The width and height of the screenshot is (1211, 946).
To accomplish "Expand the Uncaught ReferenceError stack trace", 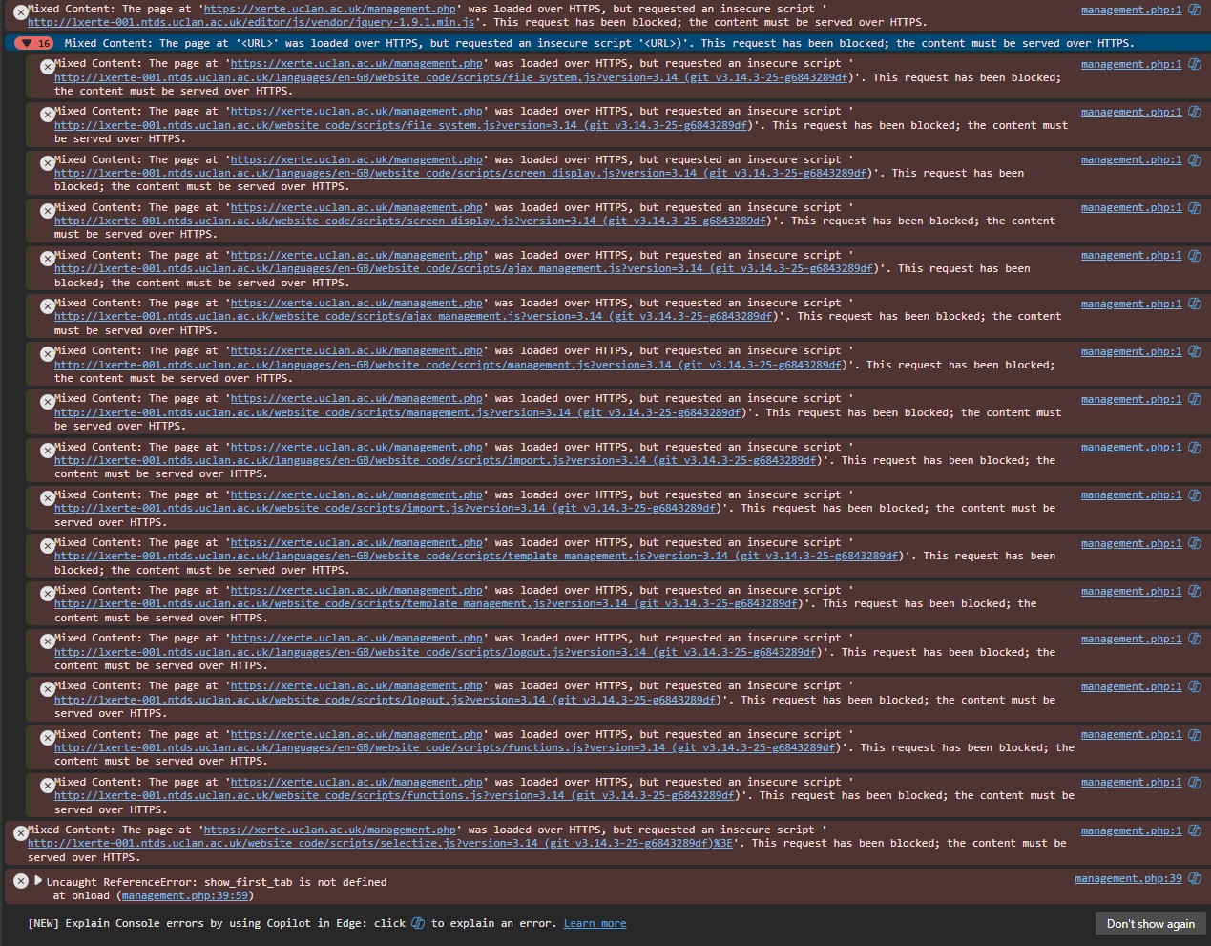I will tap(38, 881).
